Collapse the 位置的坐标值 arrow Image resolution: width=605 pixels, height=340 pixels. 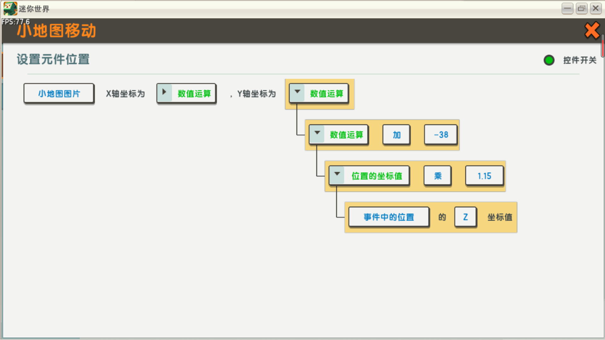point(337,175)
